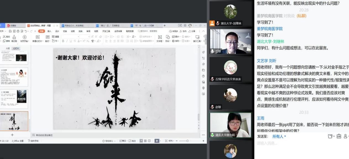Viewport: 349px width, 159px height.
Task: Insert a text box (文本框)
Action: [x=159, y=37]
